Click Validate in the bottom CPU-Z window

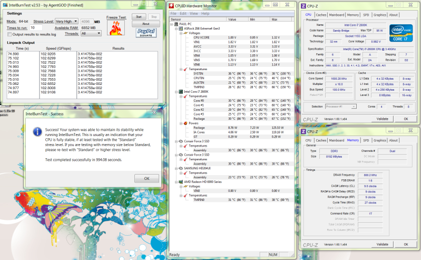383,244
